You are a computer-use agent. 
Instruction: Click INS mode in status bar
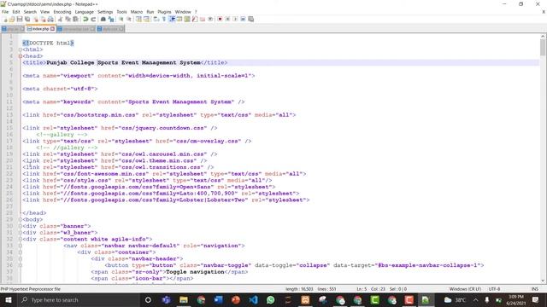(534, 289)
